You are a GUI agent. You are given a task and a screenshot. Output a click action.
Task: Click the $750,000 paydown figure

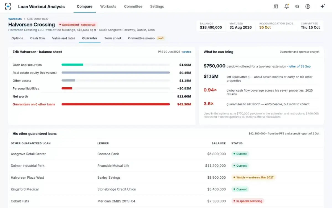(x=214, y=66)
